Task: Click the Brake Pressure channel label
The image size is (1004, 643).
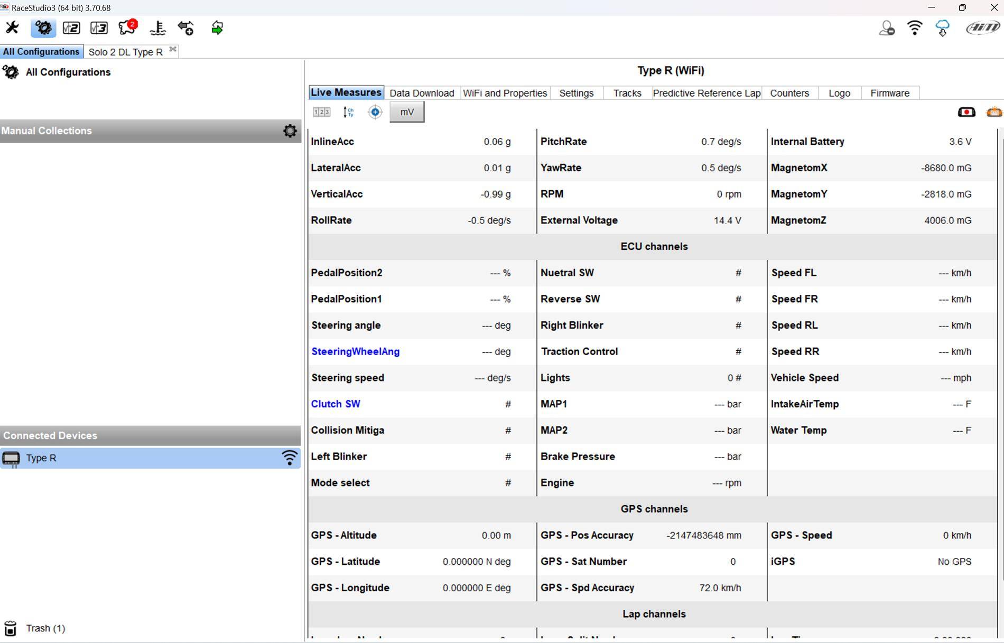Action: [578, 456]
